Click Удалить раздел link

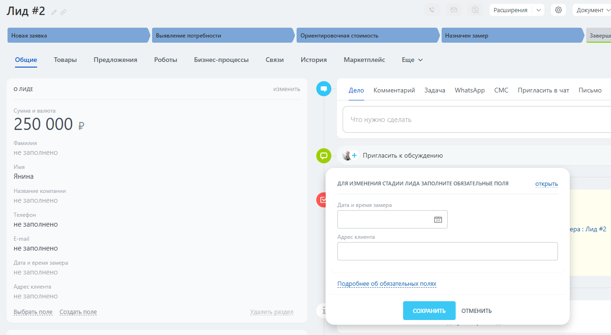272,312
